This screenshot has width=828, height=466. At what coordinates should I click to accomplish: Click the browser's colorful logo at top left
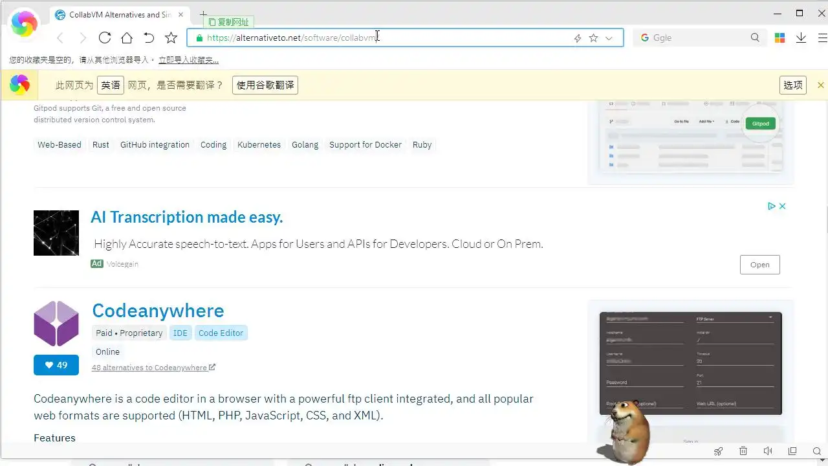pos(24,23)
